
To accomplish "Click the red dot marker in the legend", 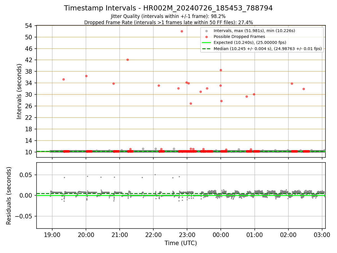I will tap(206, 37).
